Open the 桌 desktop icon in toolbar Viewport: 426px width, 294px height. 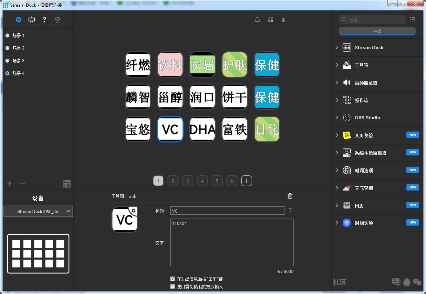[32, 20]
